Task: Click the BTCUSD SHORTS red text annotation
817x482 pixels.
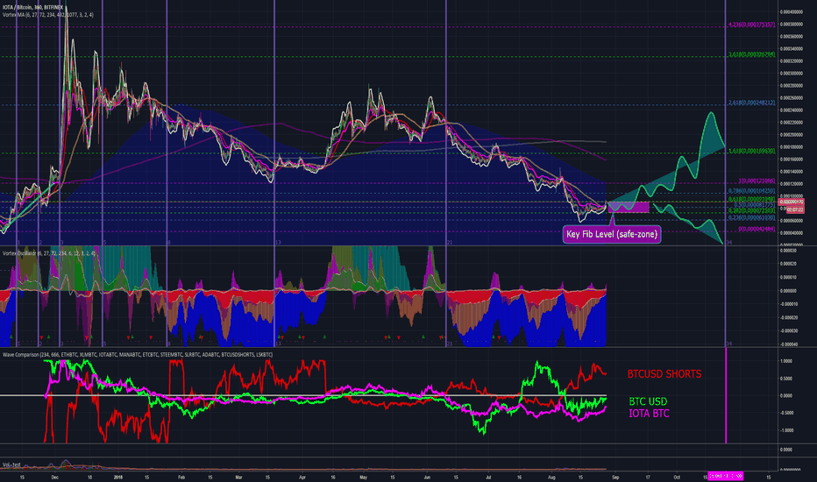Action: pyautogui.click(x=664, y=373)
